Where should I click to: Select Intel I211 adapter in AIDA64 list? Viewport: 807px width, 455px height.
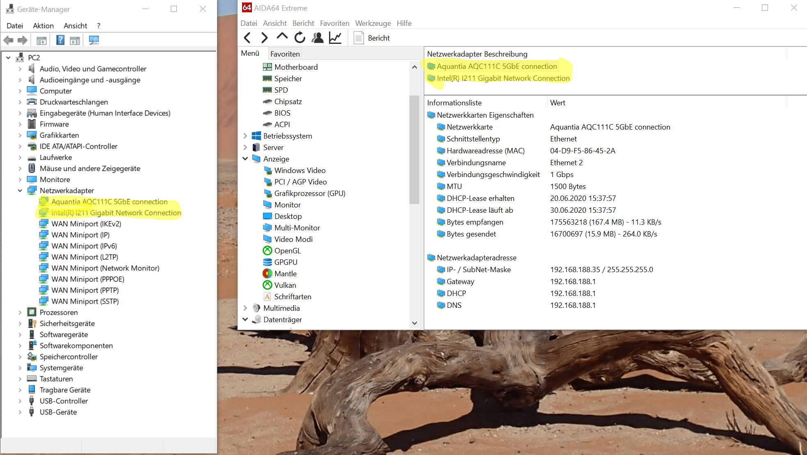point(503,78)
